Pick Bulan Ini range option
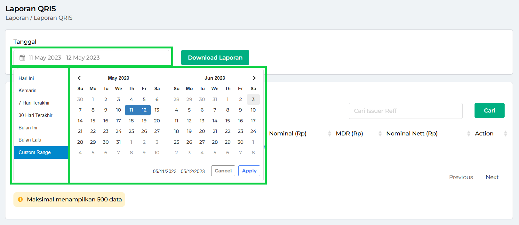The width and height of the screenshot is (519, 225). (x=41, y=128)
